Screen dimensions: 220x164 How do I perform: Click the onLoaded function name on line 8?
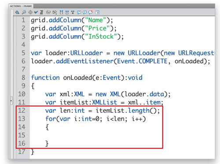[x=77, y=78]
